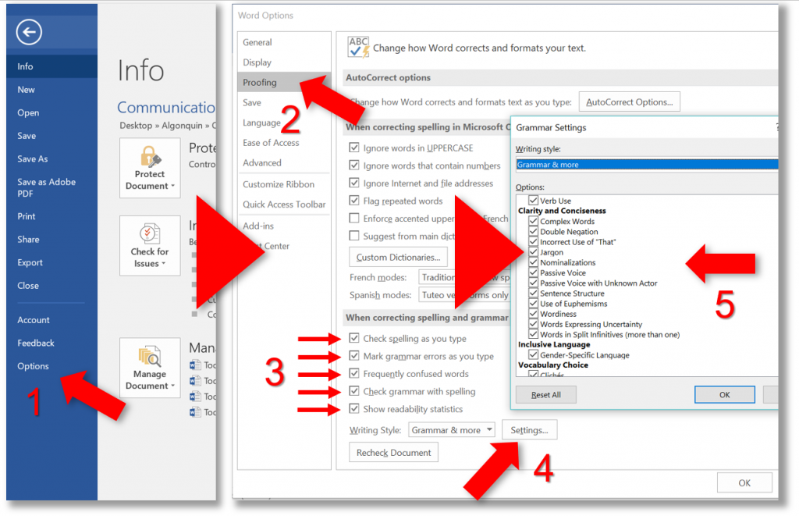Click Custom Dictionaries button
Viewport: 799px width, 516px height.
398,257
